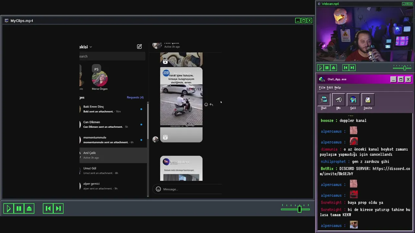The height and width of the screenshot is (233, 415).
Task: Open Umut Gül conversation
Action: (113, 171)
